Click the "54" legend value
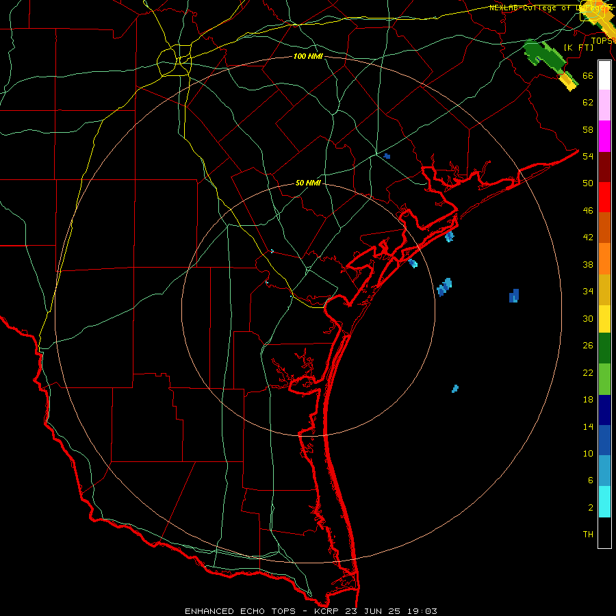The width and height of the screenshot is (616, 616). click(588, 156)
